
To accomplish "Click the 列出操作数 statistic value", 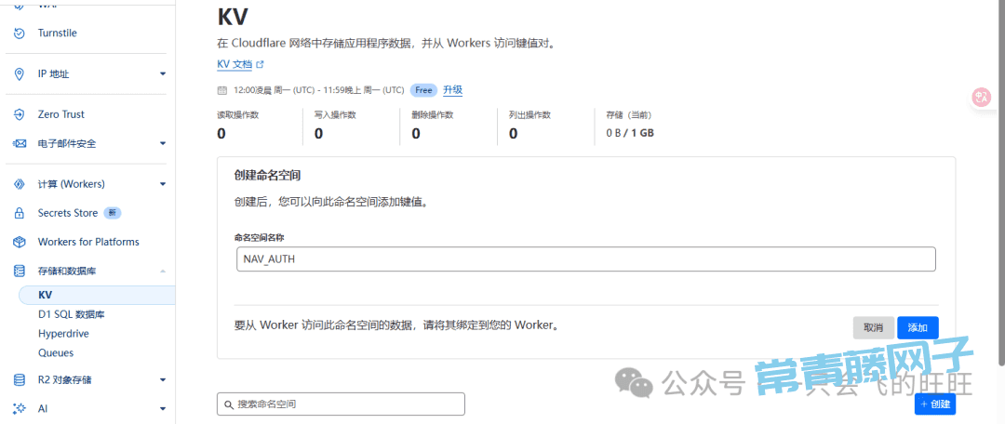I will [514, 134].
